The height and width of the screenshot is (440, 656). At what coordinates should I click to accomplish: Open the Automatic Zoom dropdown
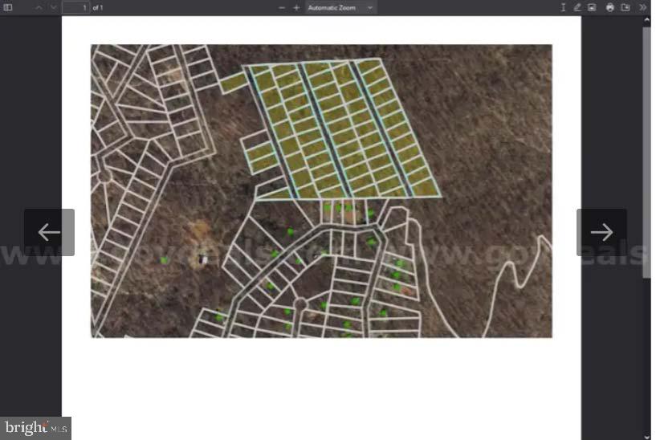pyautogui.click(x=340, y=7)
